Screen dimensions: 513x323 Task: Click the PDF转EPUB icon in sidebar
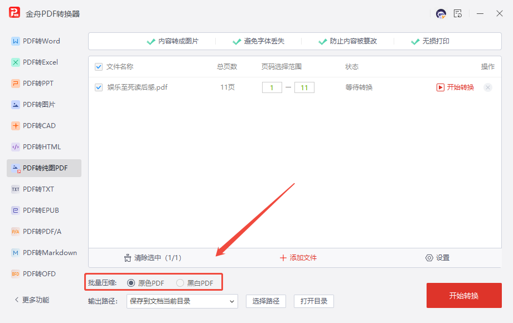(16, 211)
